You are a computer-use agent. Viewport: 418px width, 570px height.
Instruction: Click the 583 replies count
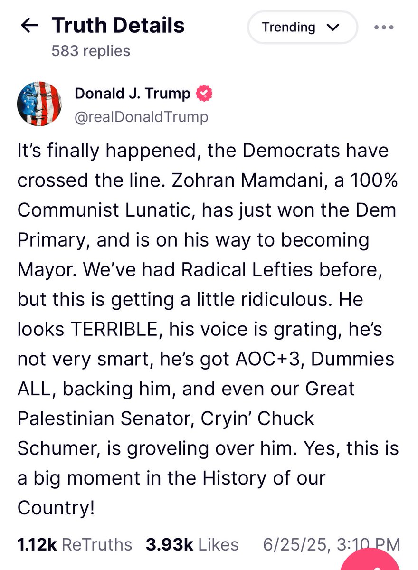coord(91,51)
